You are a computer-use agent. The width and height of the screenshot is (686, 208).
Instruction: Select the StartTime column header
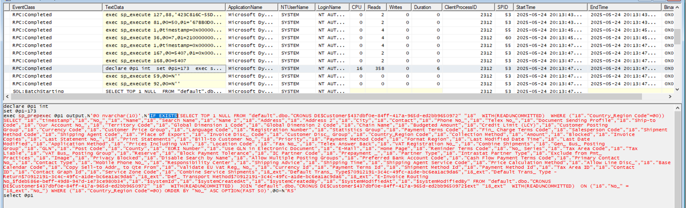[550, 7]
